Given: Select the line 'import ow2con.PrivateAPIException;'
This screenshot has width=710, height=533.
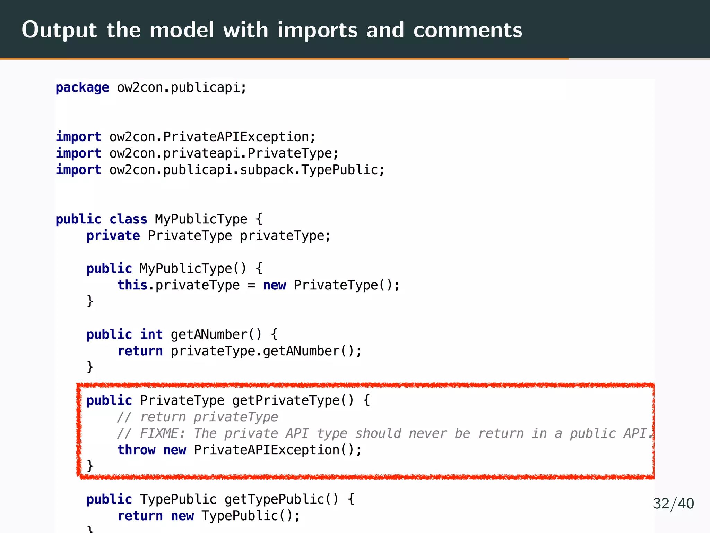Looking at the screenshot, I should (x=186, y=137).
